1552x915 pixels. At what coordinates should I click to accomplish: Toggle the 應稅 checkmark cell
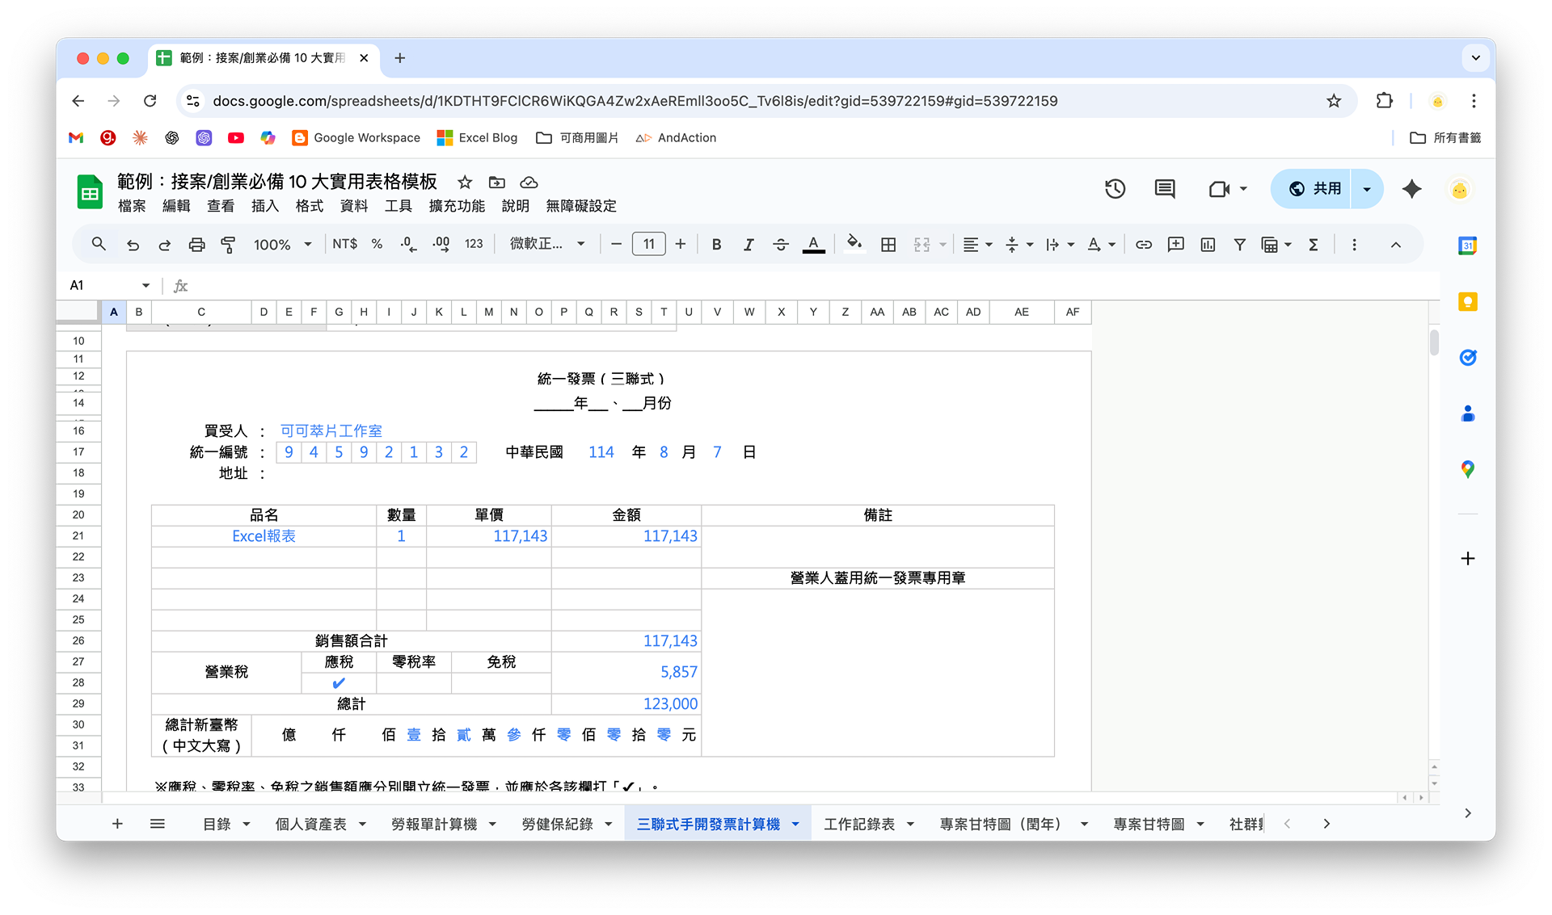pos(339,683)
